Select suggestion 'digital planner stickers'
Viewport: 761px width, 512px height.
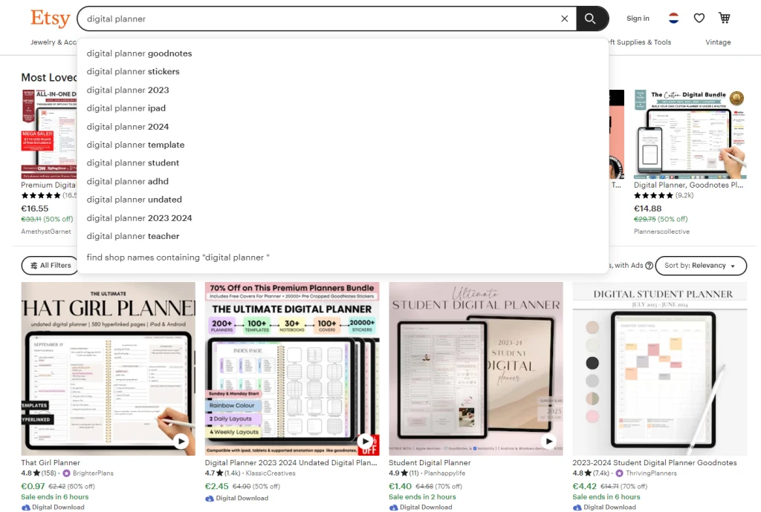[x=133, y=72]
